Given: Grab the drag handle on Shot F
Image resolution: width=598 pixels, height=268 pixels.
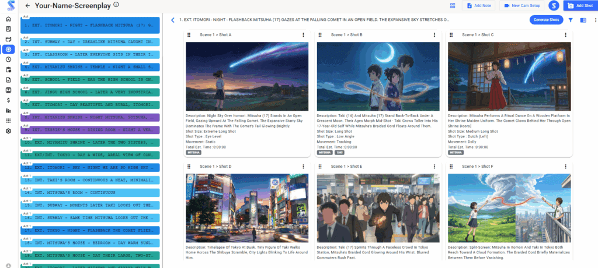Looking at the screenshot, I should [451, 167].
